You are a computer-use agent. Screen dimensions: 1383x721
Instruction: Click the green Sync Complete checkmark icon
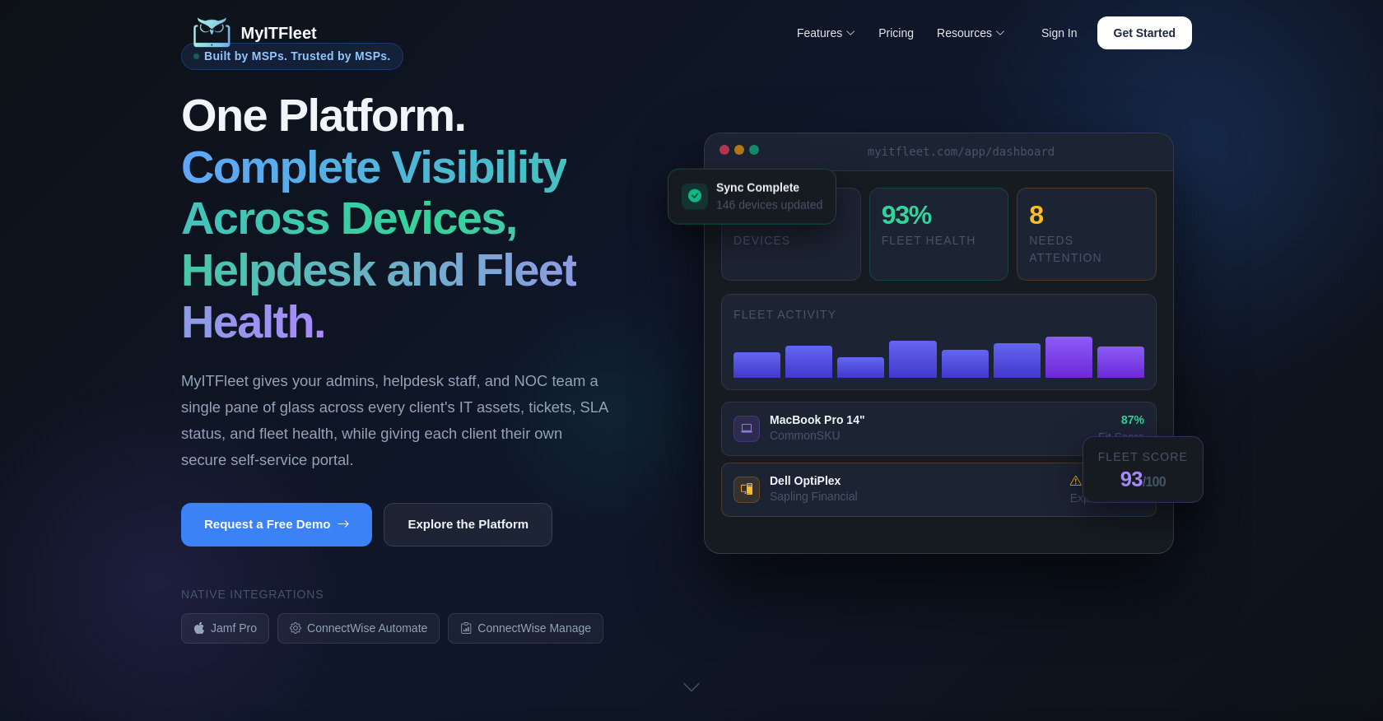695,196
